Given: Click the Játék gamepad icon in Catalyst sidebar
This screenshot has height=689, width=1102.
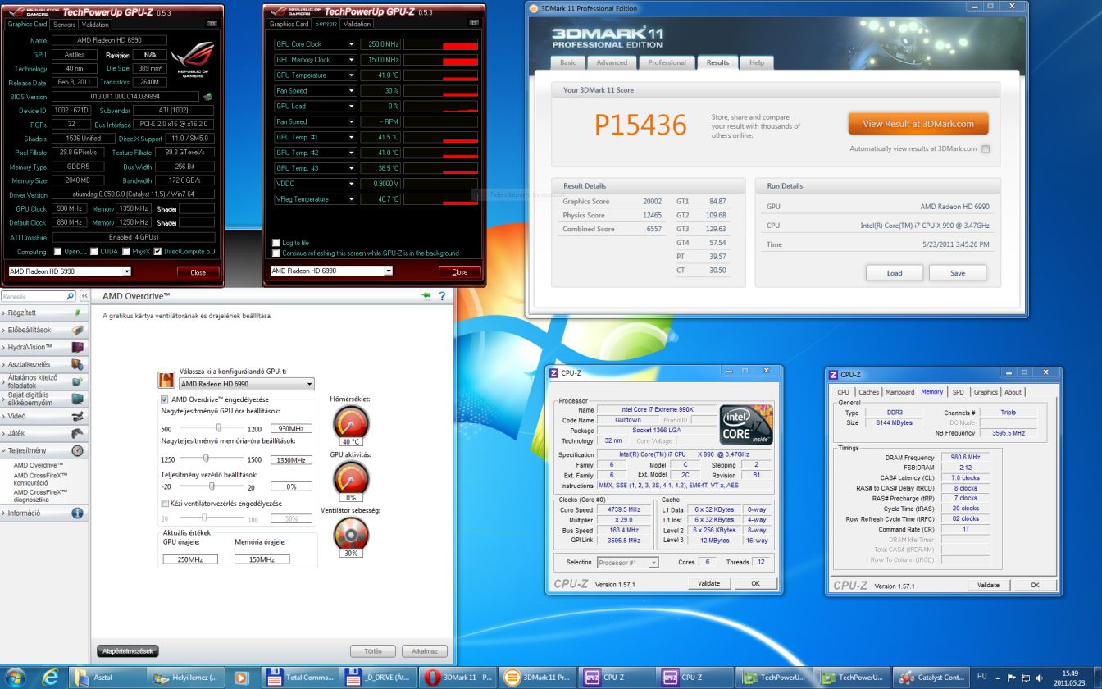Looking at the screenshot, I should 78,433.
